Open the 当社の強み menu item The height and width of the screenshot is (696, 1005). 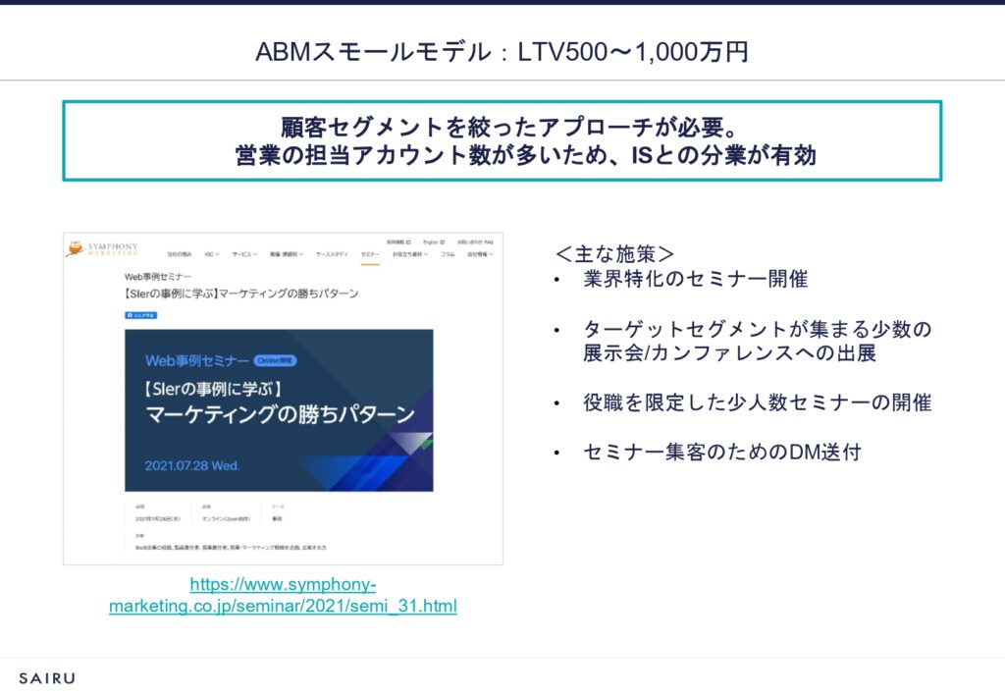(x=179, y=254)
